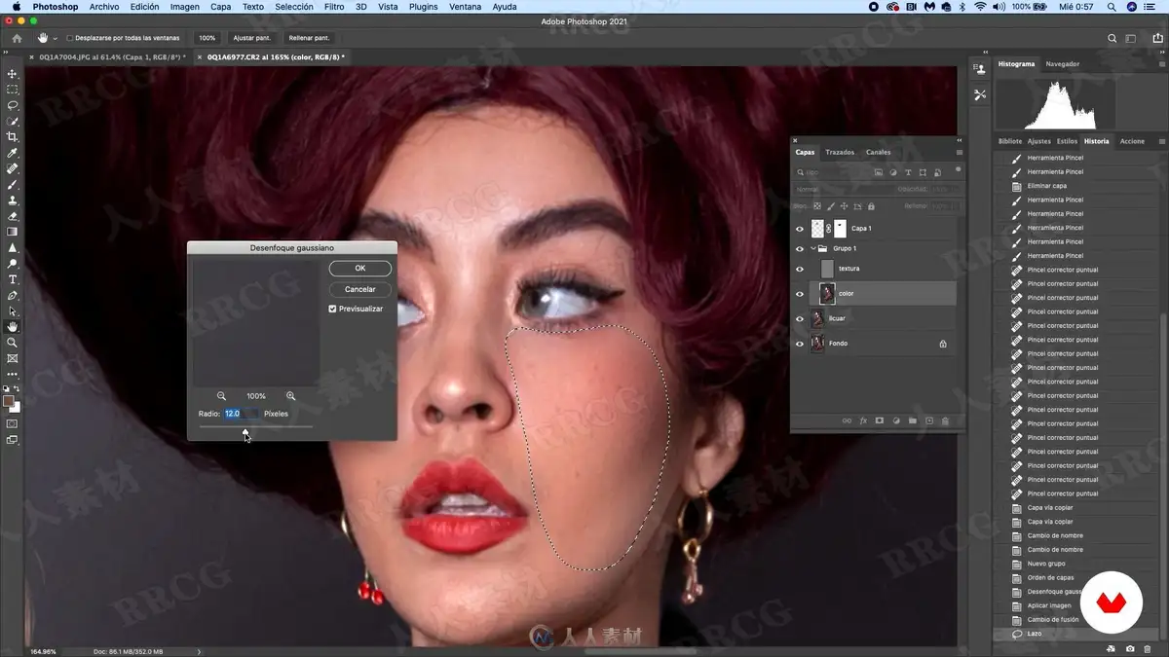Open the Layers panel options menu
Viewport: 1169px width, 657px height.
(959, 152)
